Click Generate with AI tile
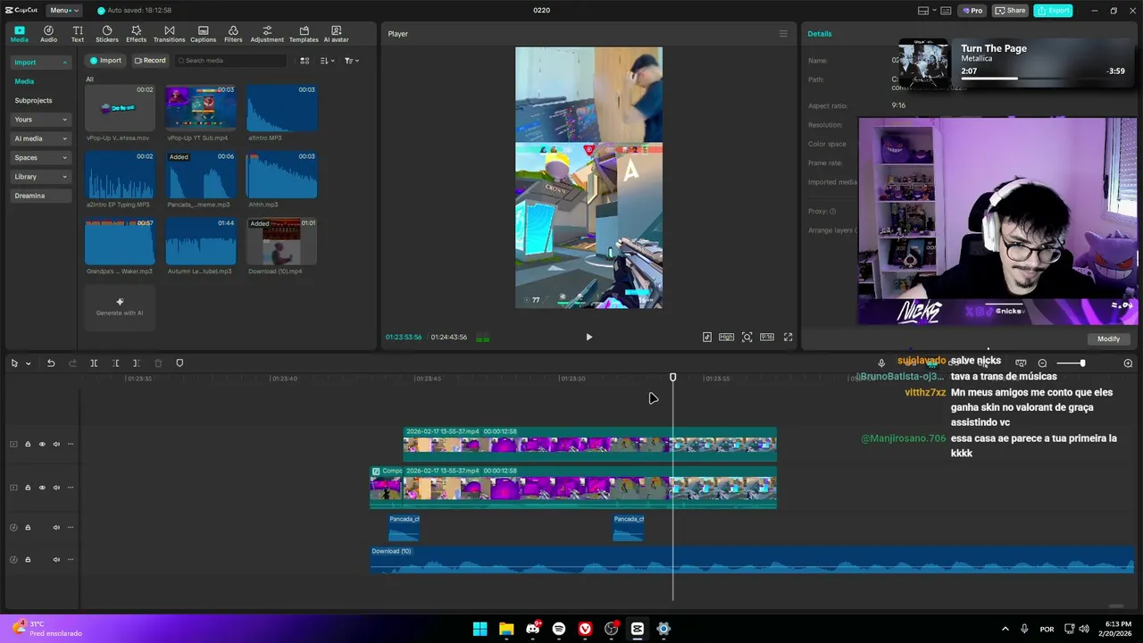The image size is (1143, 643). [120, 307]
